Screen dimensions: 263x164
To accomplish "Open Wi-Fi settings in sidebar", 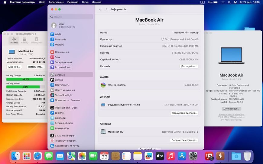I will pos(71,34).
